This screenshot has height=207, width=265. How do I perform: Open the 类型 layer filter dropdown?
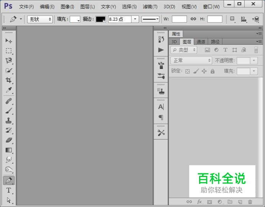(184, 50)
